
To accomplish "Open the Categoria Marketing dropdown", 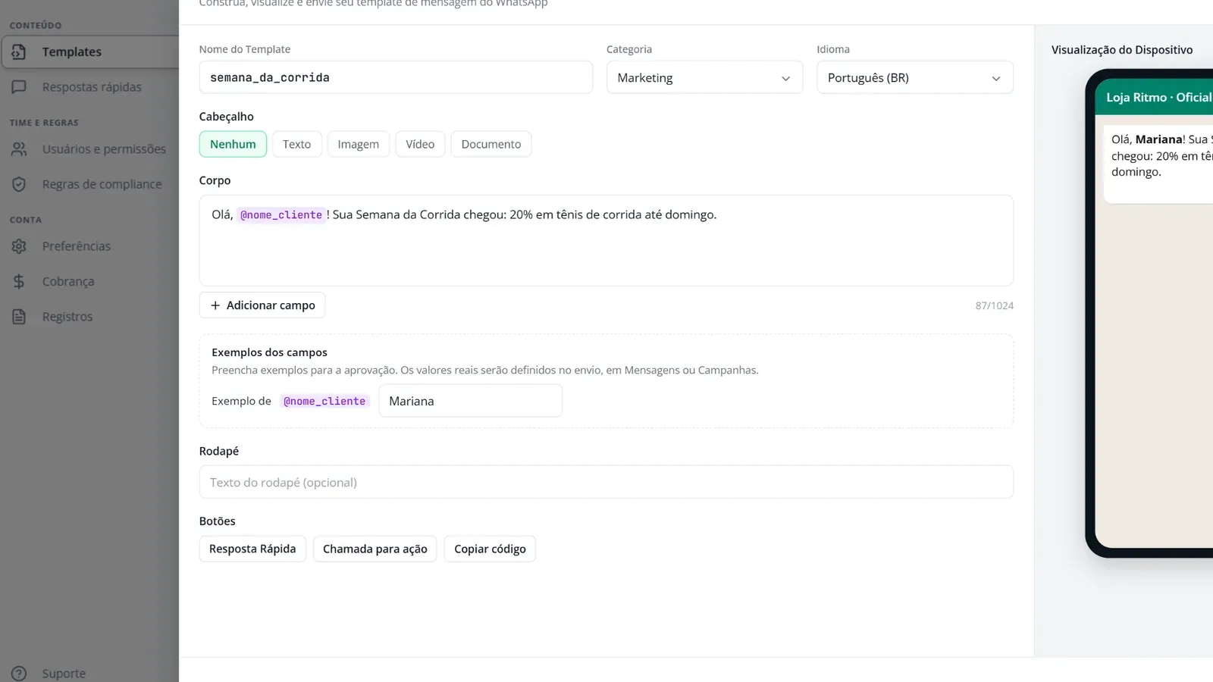I will pos(704,77).
